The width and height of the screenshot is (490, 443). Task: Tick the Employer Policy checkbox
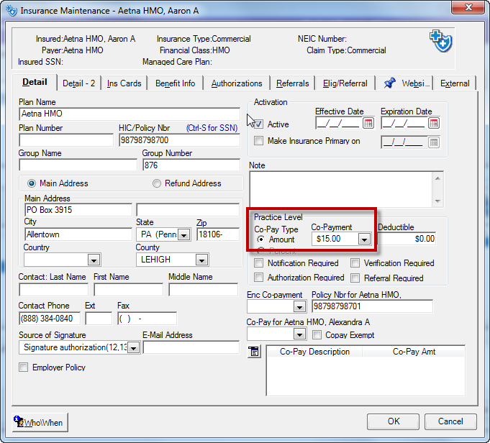[24, 367]
